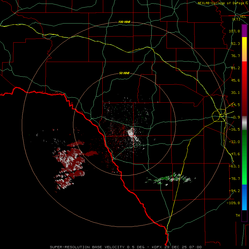Click the 45.6 velocity scale value

(x=235, y=80)
